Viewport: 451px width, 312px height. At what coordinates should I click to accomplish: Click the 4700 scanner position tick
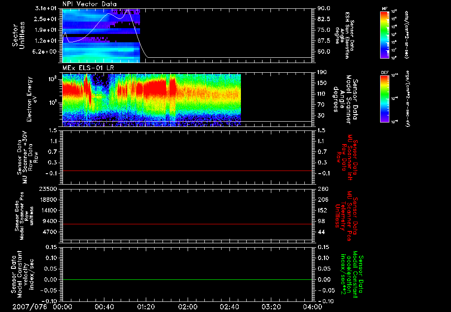click(50, 232)
